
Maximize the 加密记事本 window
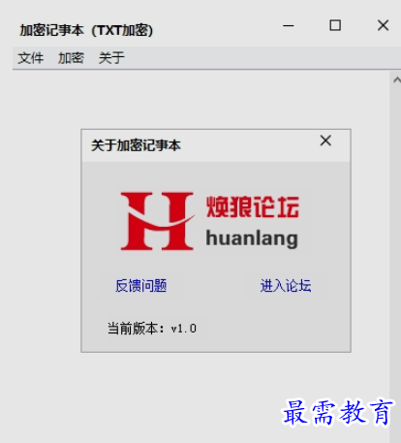click(335, 25)
